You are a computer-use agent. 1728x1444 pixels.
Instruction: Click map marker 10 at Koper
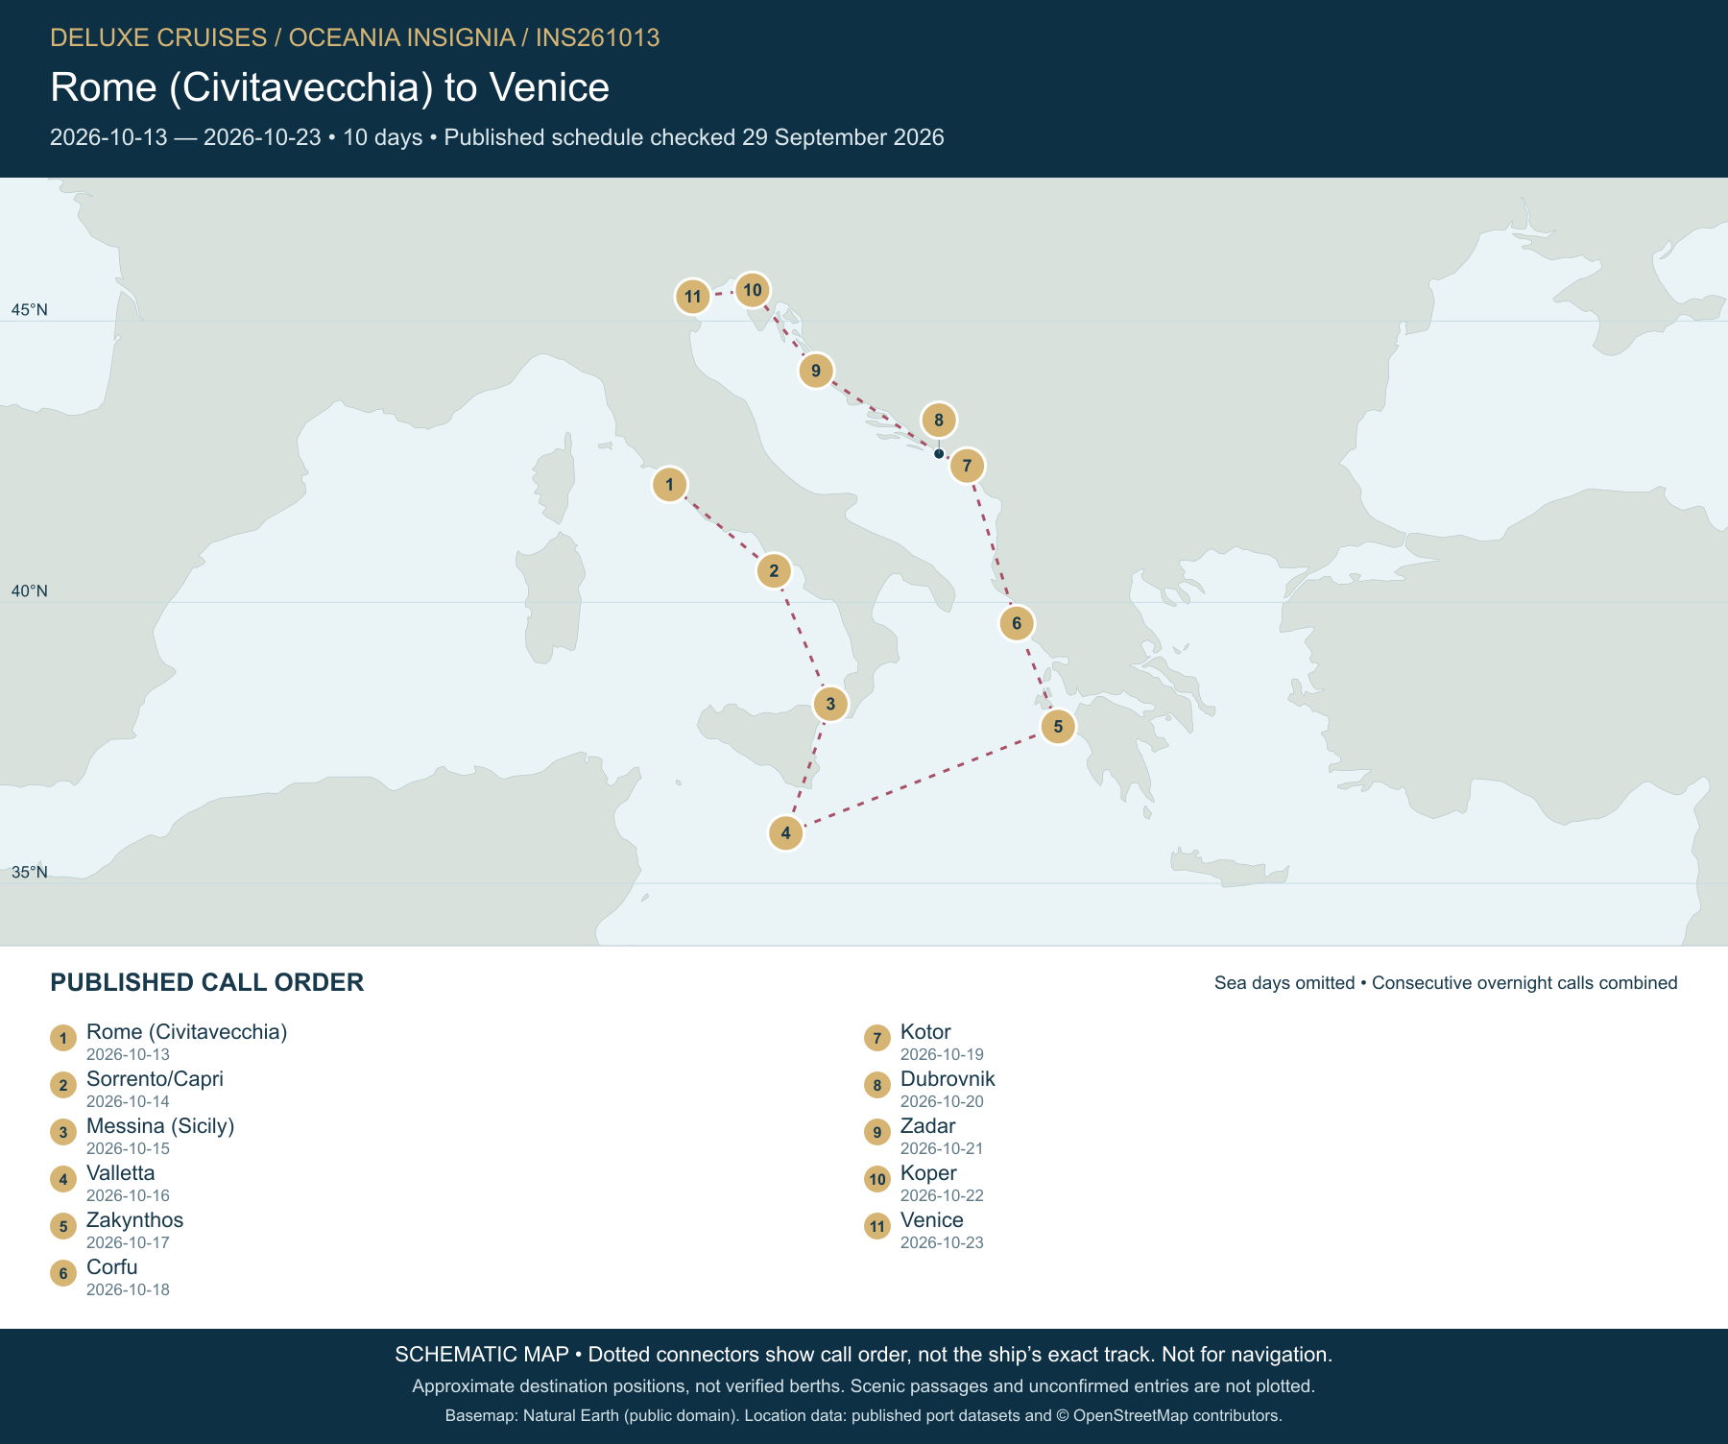point(753,290)
